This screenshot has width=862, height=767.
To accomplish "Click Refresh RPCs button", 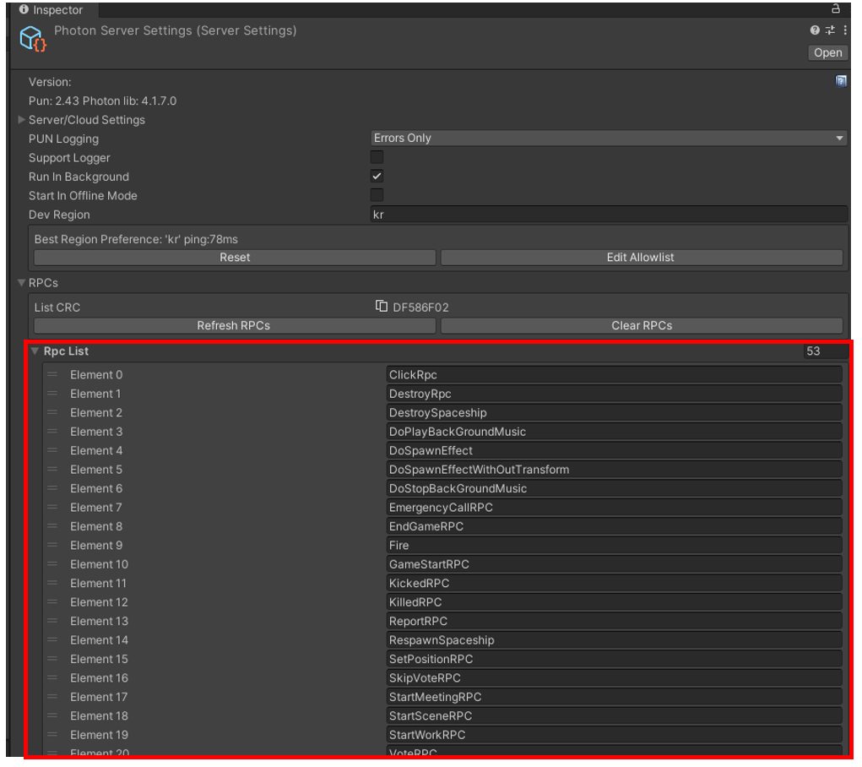I will coord(235,326).
